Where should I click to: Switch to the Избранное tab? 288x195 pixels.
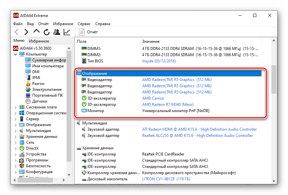39,41
